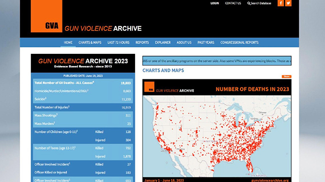Click NUMBER OF DEATHS IN 2023 title
Screen dimensions: 325x182
[x=252, y=89]
